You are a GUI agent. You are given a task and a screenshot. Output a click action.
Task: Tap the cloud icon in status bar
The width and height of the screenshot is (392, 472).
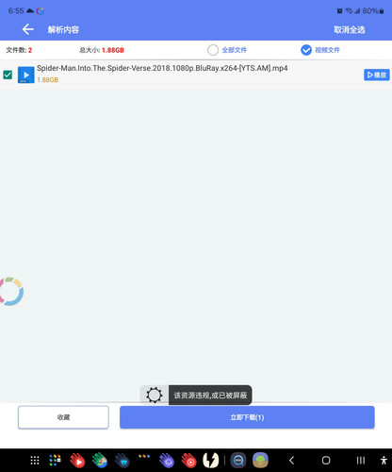point(30,10)
